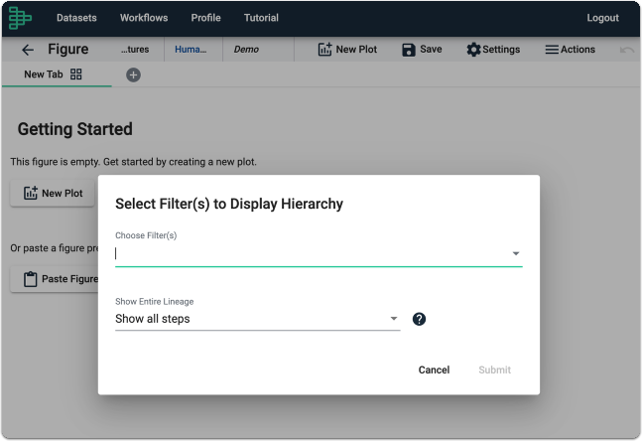Add a new tab with plus icon
Screen dimensions: 642x441
(x=133, y=75)
